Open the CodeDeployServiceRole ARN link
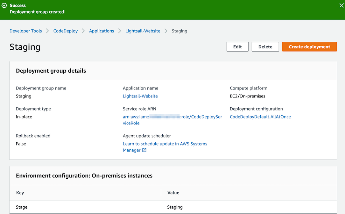The image size is (345, 214). point(172,120)
